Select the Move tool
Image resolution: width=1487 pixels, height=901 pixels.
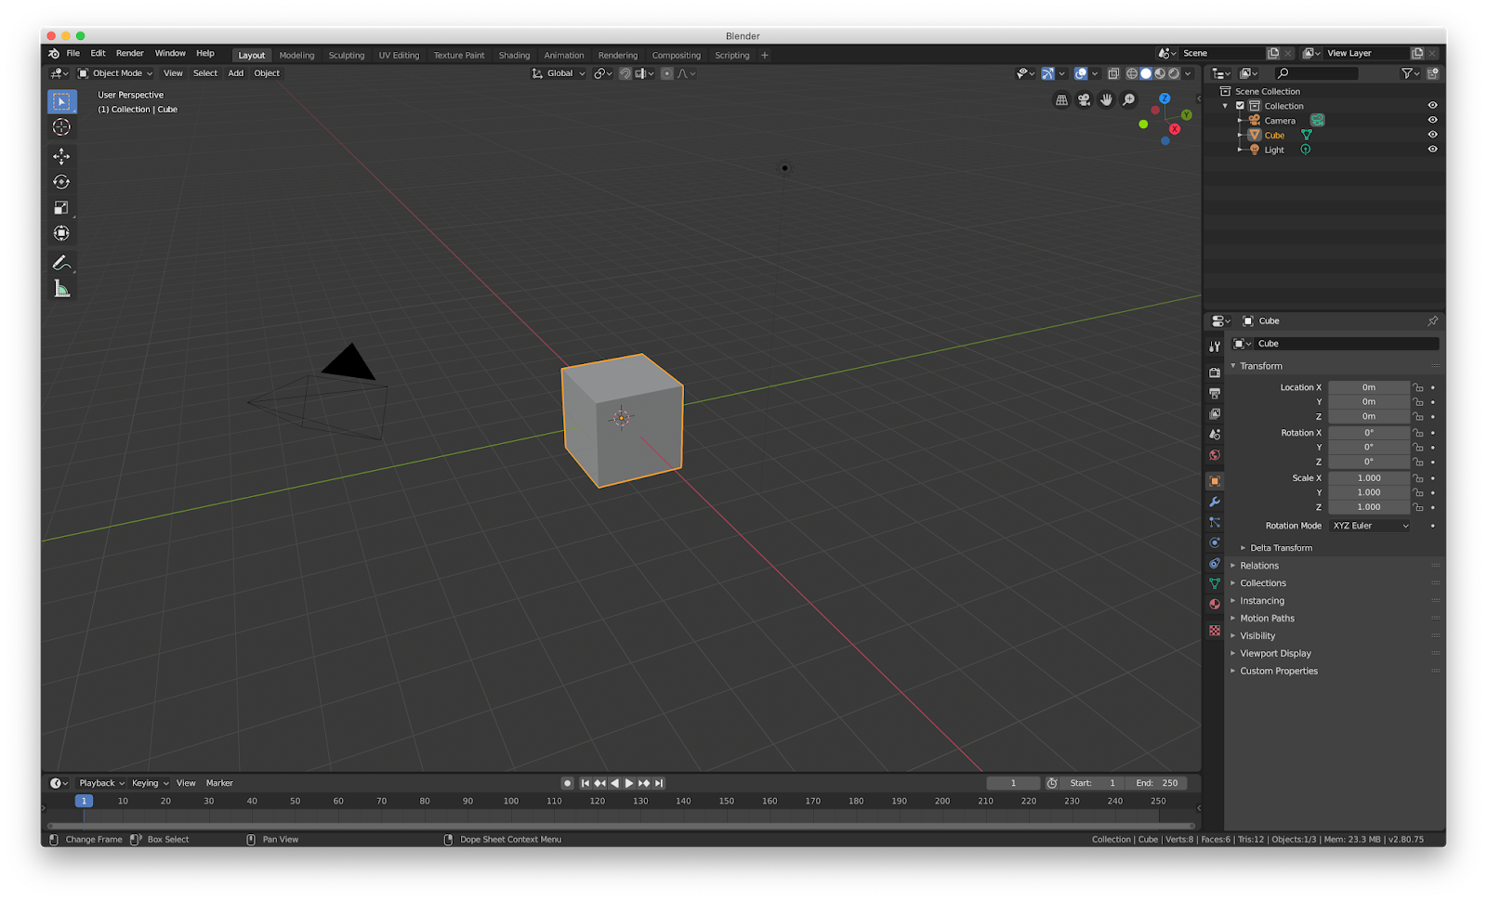click(x=61, y=156)
